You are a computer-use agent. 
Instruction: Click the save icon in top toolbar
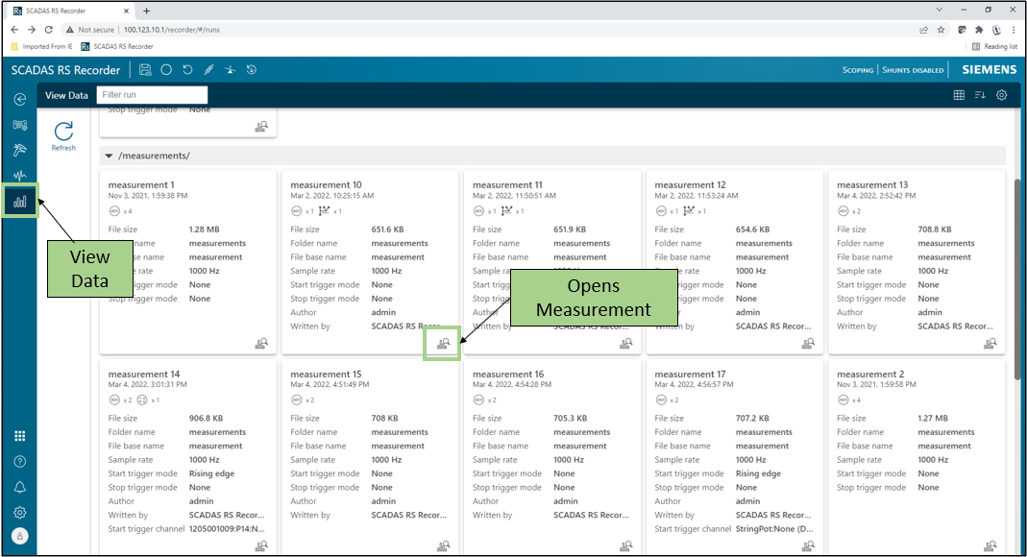[x=145, y=70]
